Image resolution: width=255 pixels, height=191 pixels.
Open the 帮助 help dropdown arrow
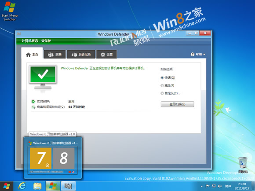tap(204, 55)
